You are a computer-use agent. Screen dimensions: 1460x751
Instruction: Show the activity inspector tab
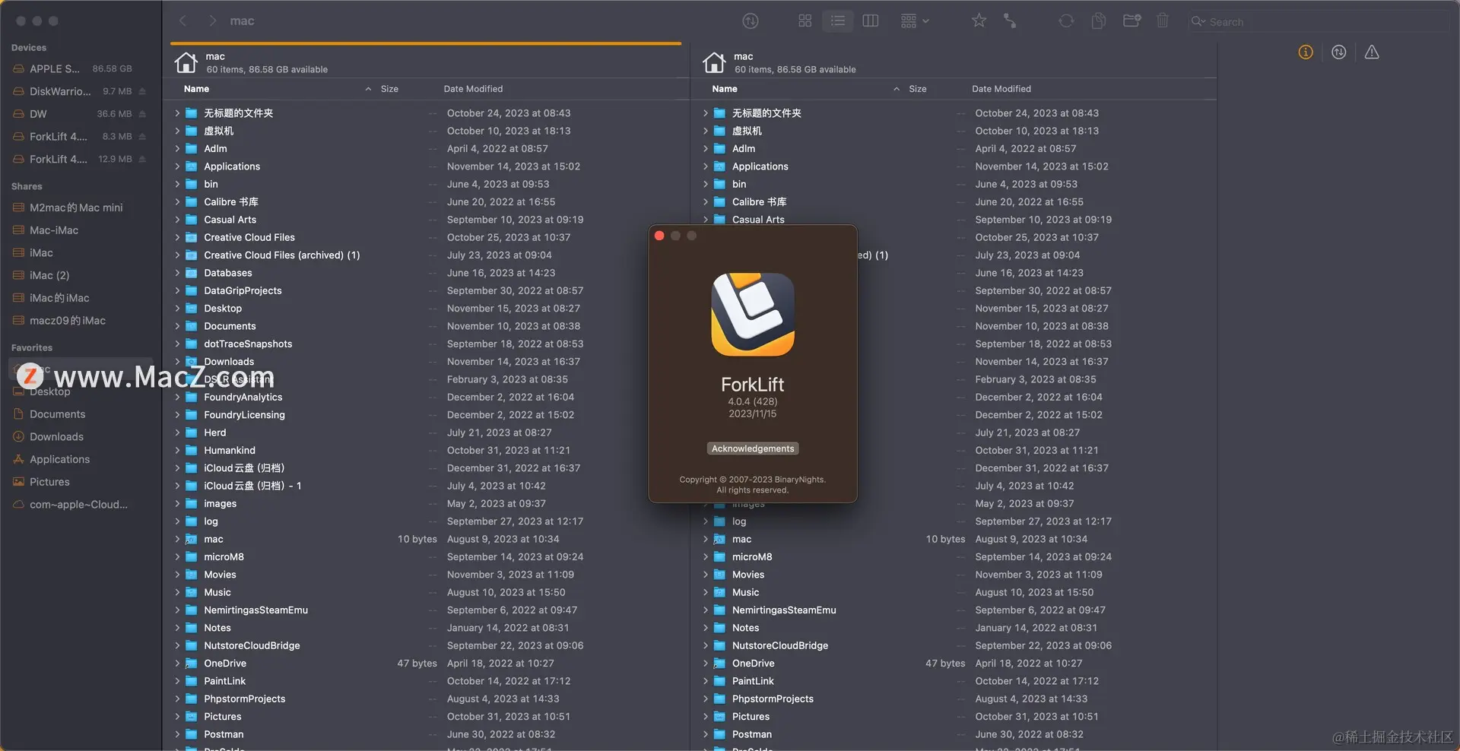pos(1338,52)
